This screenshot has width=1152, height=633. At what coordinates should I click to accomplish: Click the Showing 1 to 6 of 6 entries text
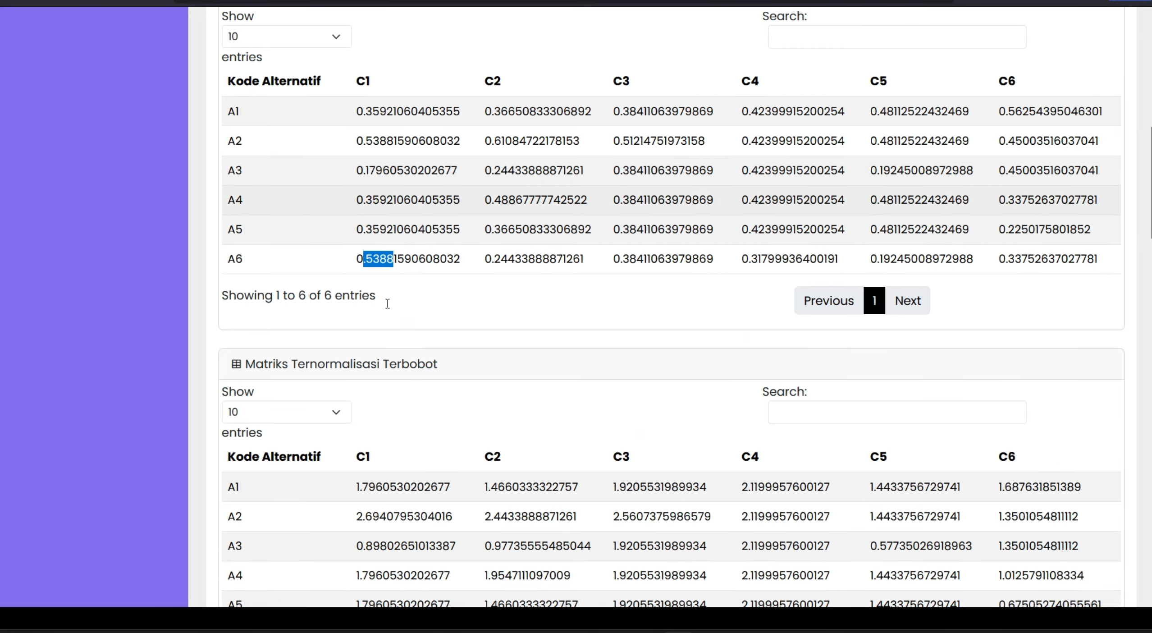coord(298,296)
